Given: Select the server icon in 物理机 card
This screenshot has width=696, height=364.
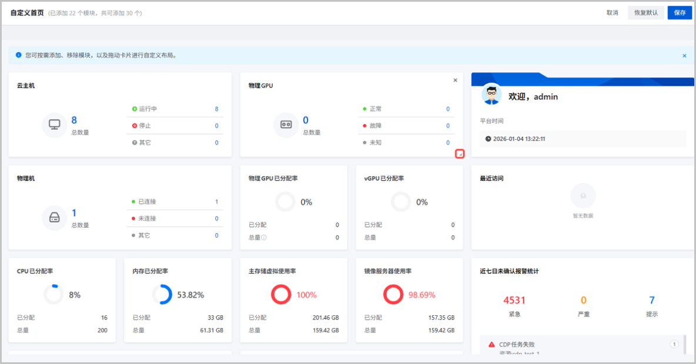Looking at the screenshot, I should 53,218.
